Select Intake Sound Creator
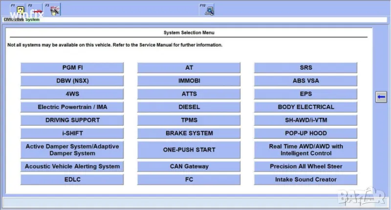The height and width of the screenshot is (210, 391). pos(305,180)
